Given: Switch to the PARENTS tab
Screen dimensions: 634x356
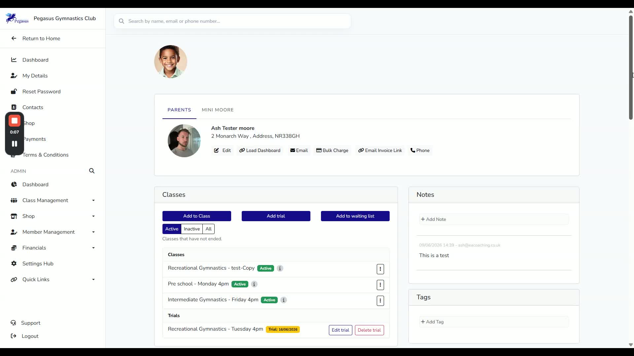Looking at the screenshot, I should pos(179,110).
